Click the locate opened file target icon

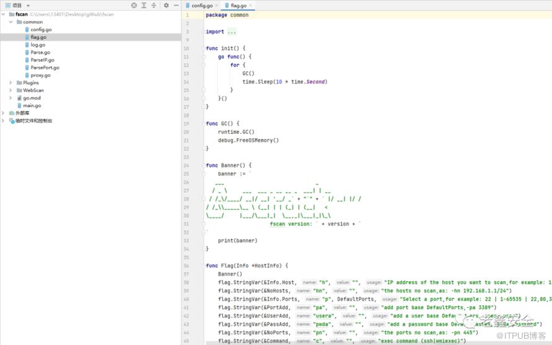tap(134, 5)
